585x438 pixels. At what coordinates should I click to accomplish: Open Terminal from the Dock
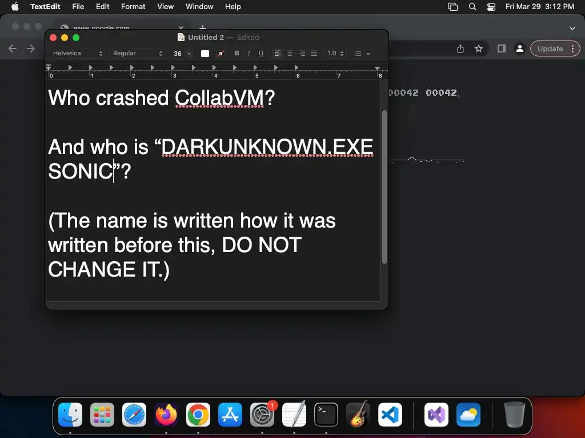pyautogui.click(x=326, y=415)
